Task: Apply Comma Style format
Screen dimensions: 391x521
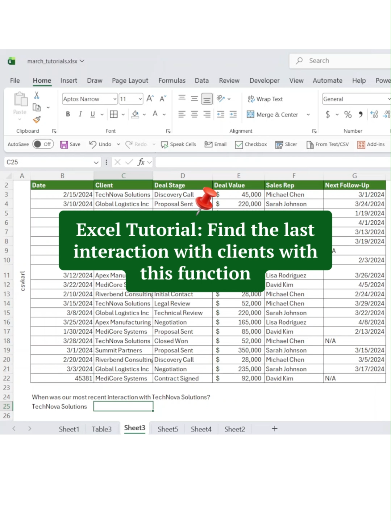Action: (x=361, y=114)
